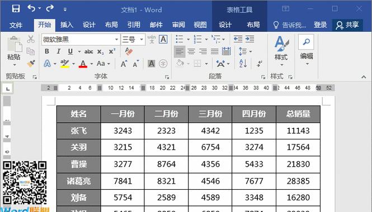
Task: Toggle character shading (gray A)
Action: click(152, 64)
